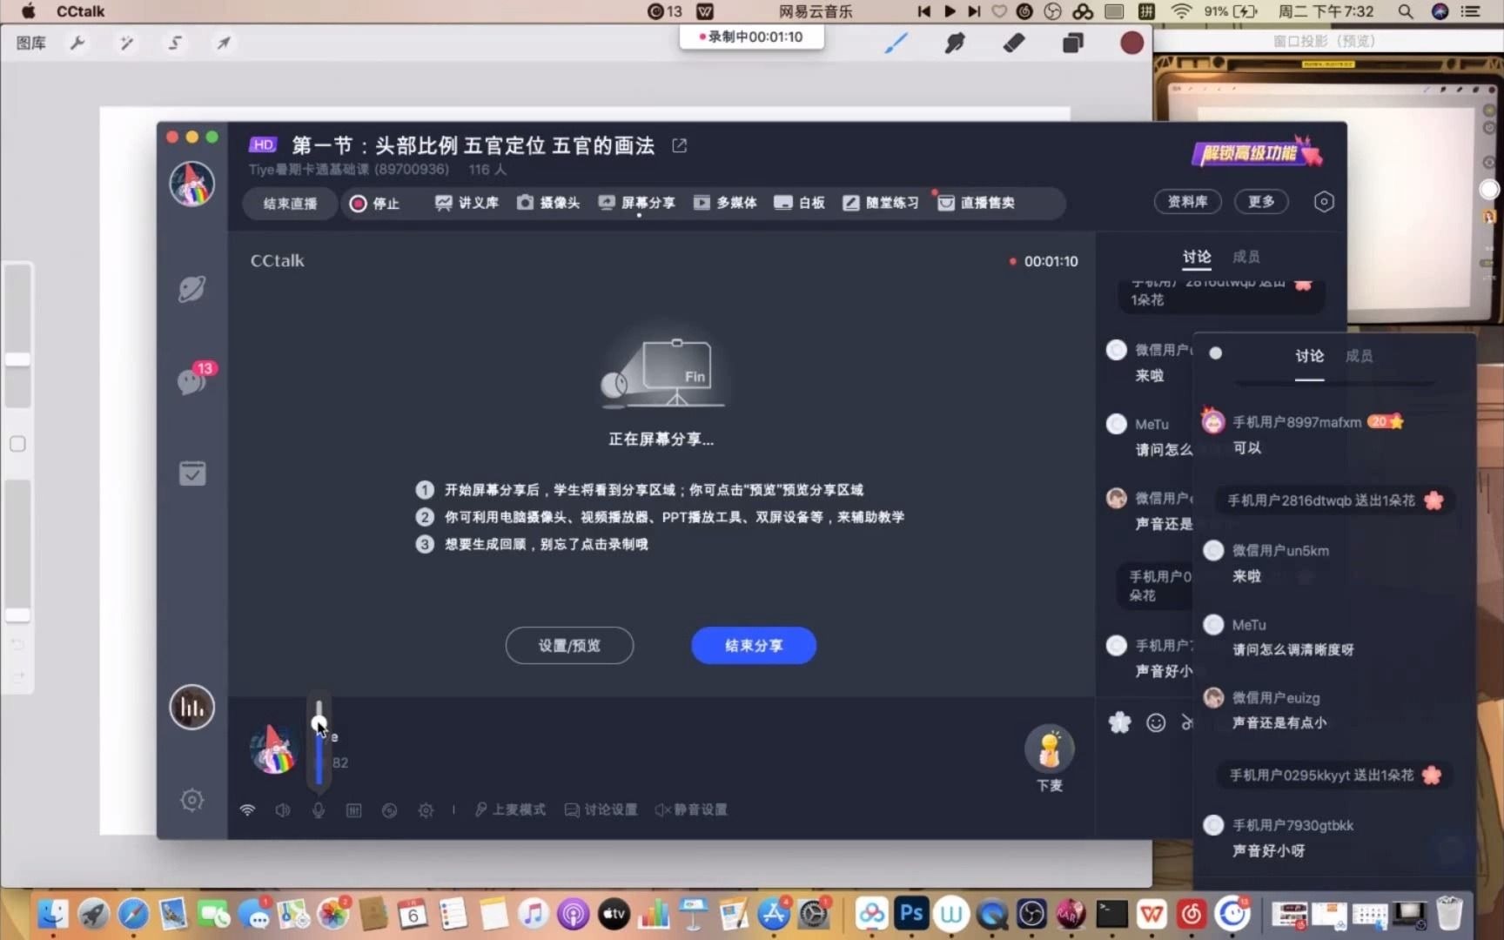
Task: Open the planet discover icon in CCtalk sidebar
Action: pos(191,289)
